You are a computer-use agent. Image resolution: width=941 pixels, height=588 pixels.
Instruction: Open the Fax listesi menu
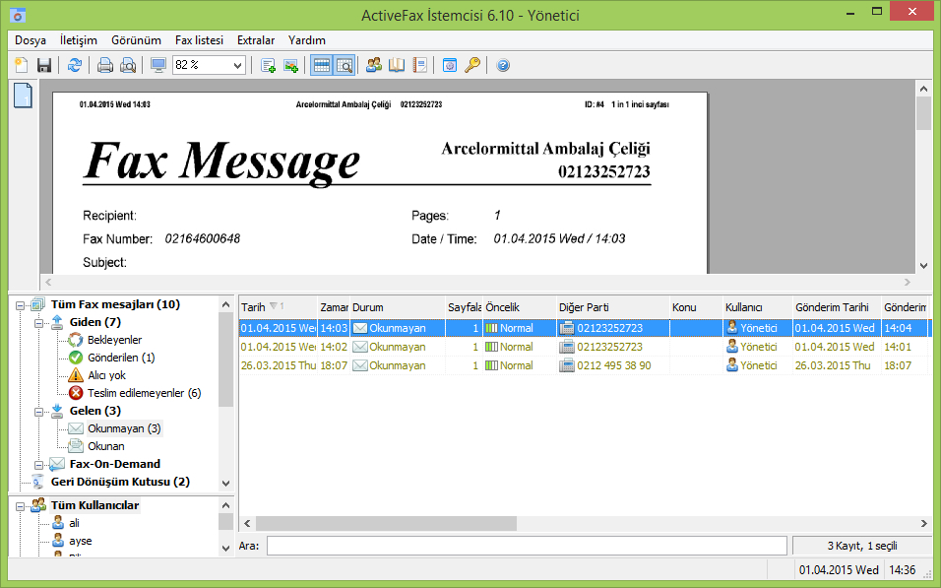[199, 40]
